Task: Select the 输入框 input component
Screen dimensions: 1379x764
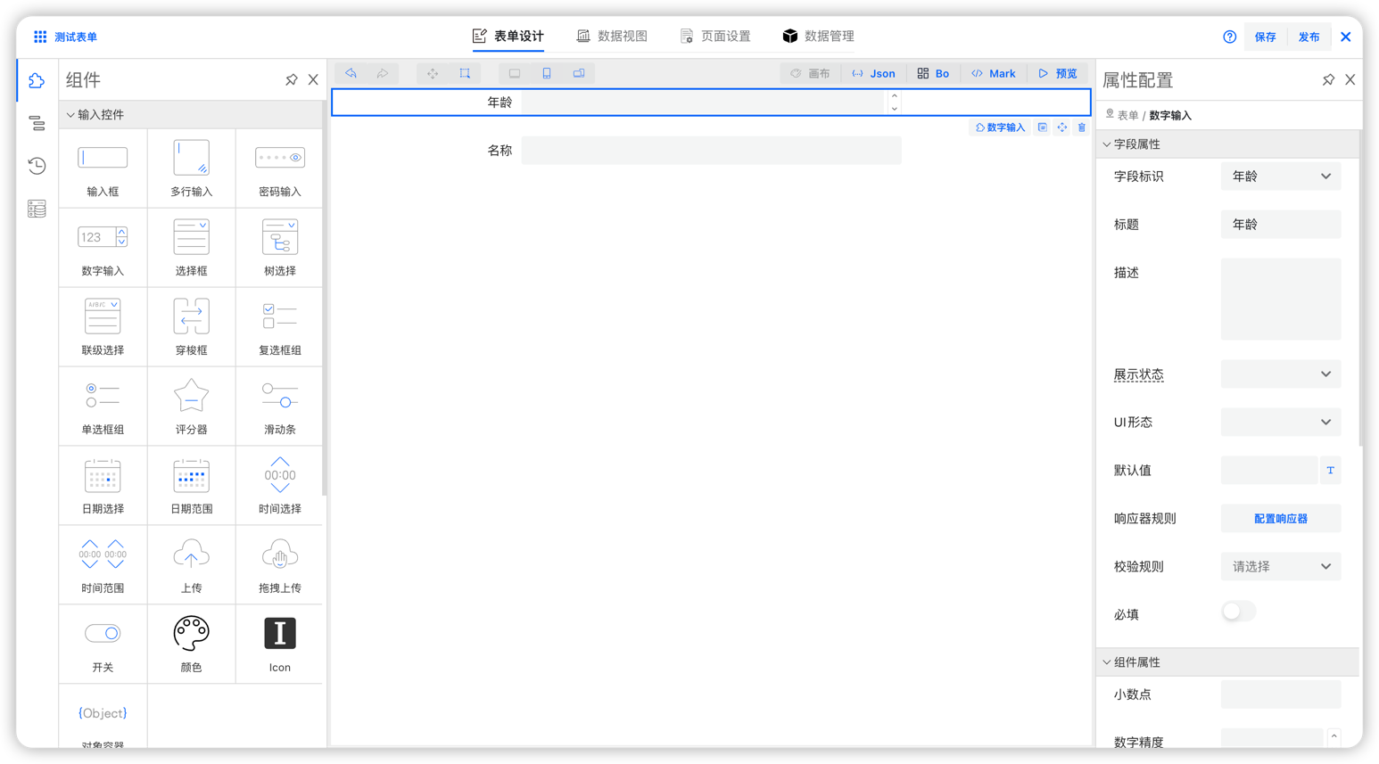Action: [103, 168]
